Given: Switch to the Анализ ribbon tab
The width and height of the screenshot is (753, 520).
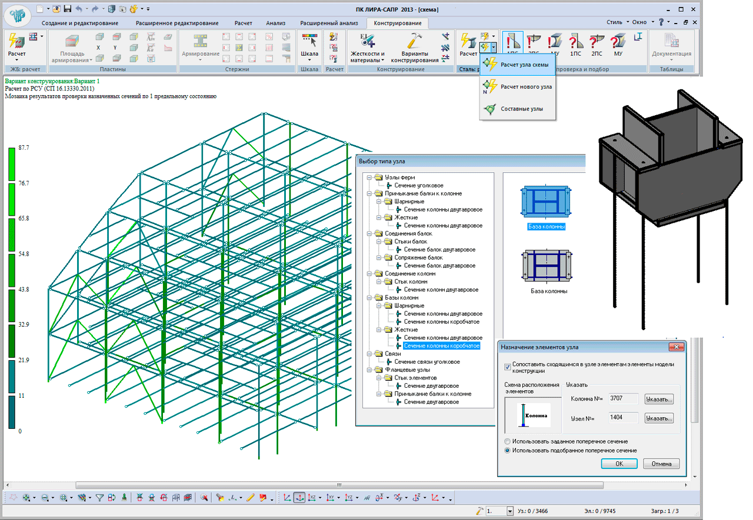Looking at the screenshot, I should pos(275,23).
